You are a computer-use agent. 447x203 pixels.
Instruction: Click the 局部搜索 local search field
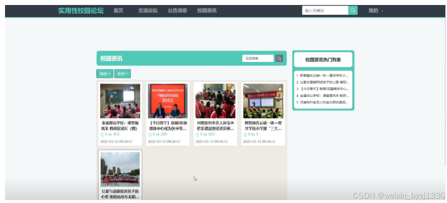click(x=258, y=58)
